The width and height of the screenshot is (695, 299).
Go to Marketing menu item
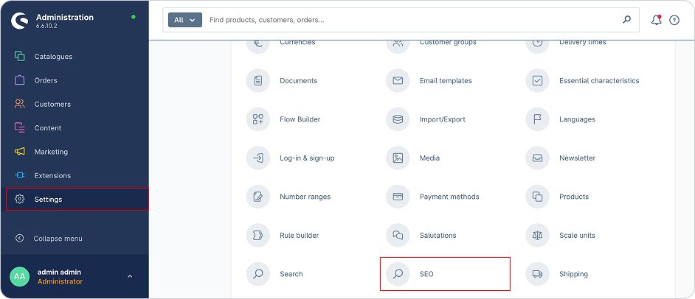(x=51, y=152)
